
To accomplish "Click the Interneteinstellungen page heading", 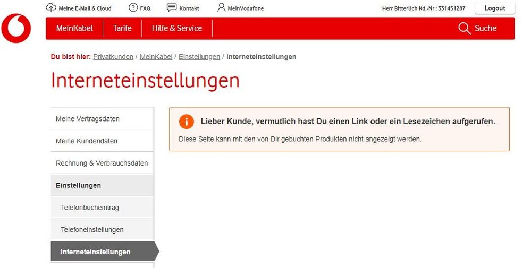I will [x=145, y=81].
